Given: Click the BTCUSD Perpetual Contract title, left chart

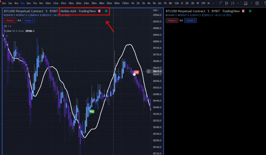Looking at the screenshot, I should pyautogui.click(x=24, y=11).
